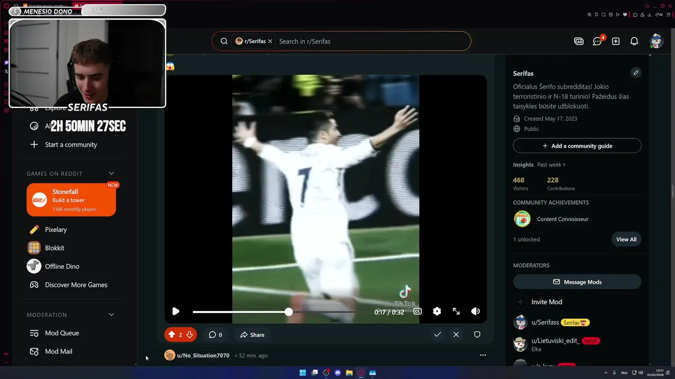Open video settings gear
Image resolution: width=675 pixels, height=379 pixels.
click(437, 312)
